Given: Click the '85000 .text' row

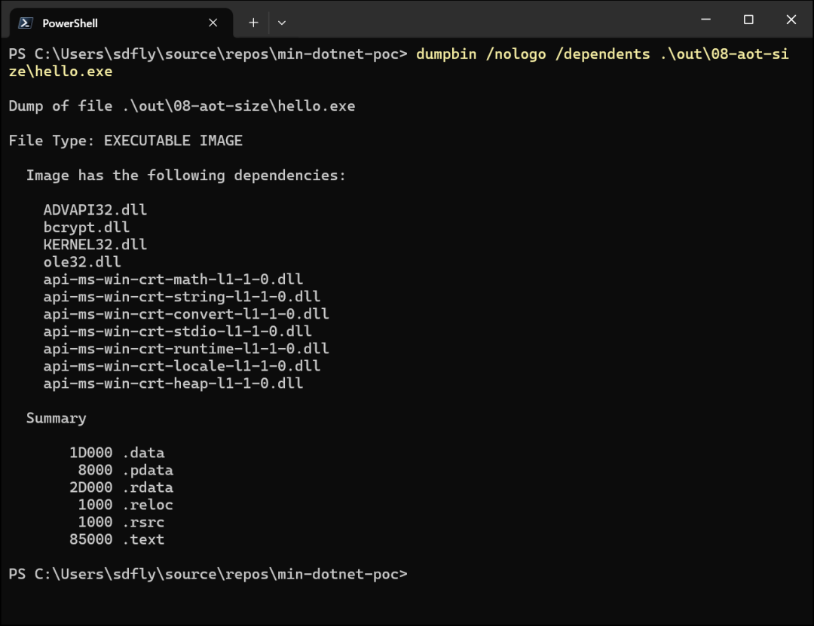Looking at the screenshot, I should pos(117,540).
